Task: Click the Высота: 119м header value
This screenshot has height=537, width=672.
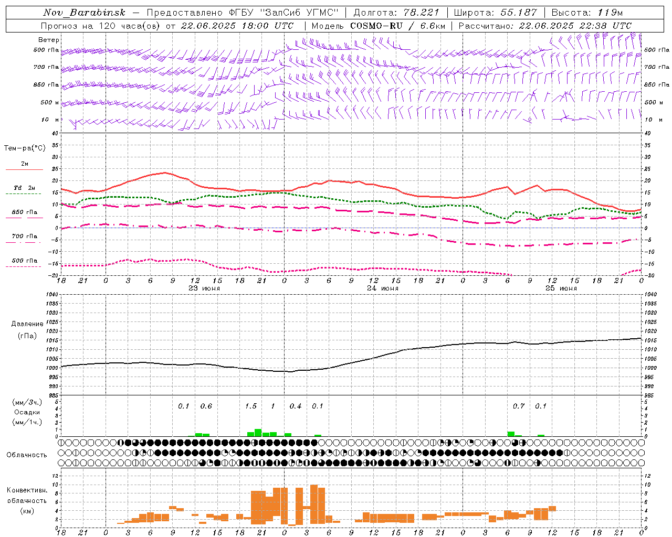Action: 587,13
